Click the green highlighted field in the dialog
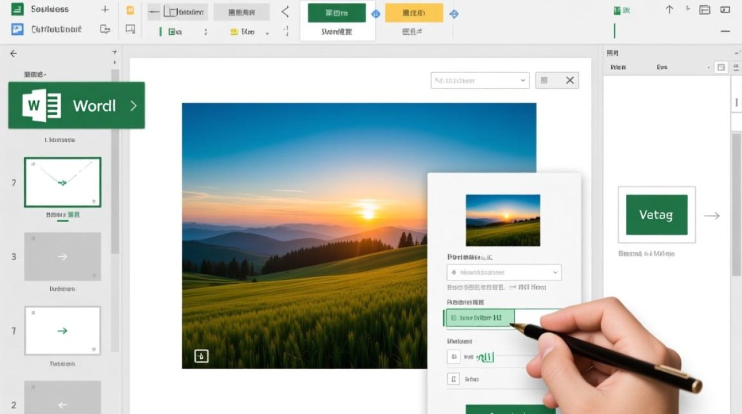This screenshot has height=414, width=742. [479, 317]
